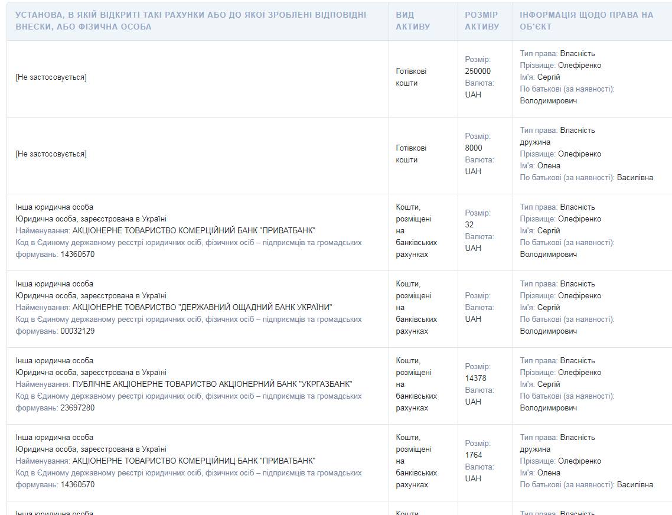Click the "ДЕРЖАВНИЙ ОЩАДНИЙ БАНК УКРАЇНИ" name
This screenshot has width=672, height=515.
[x=202, y=307]
